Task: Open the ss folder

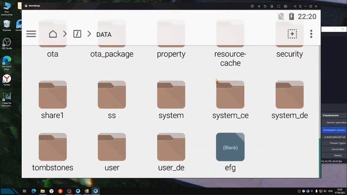Action: (x=112, y=100)
